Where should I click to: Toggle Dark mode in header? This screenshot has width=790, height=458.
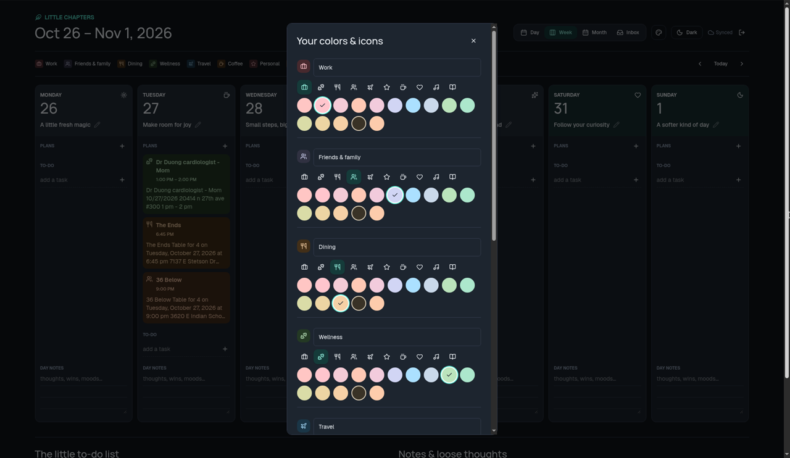686,33
